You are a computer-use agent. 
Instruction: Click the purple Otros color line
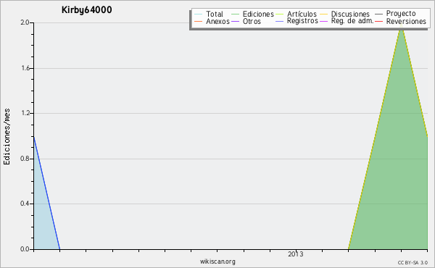click(235, 21)
